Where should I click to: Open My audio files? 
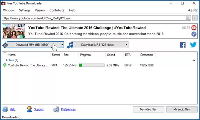pyautogui.click(x=182, y=109)
